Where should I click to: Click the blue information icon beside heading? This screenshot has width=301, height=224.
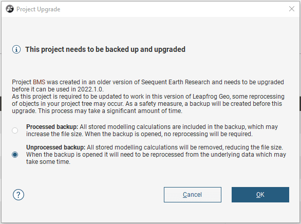16,49
